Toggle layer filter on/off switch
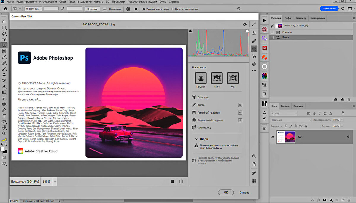The width and height of the screenshot is (356, 203). point(343,113)
